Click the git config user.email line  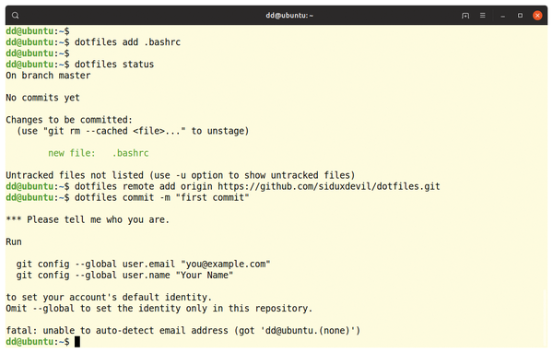(x=143, y=264)
